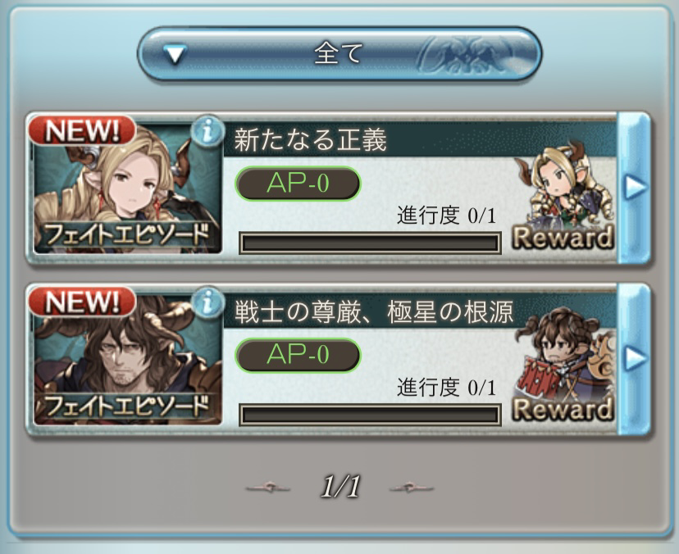Click the 新たなる正義 title bar
This screenshot has width=679, height=554.
tap(420, 140)
